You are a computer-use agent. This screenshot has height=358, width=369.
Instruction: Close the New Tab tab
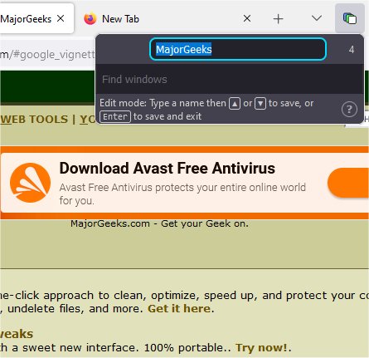tap(247, 18)
